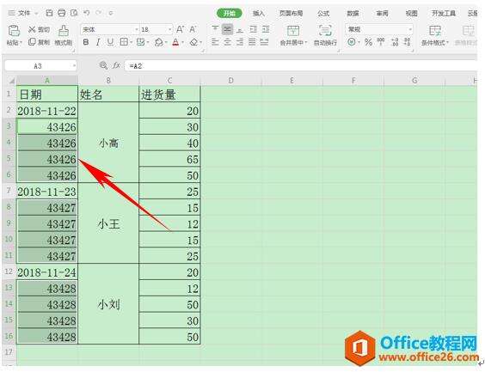Image resolution: width=485 pixels, height=372 pixels.
Task: Decrease indent icon
Action: [x=254, y=29]
